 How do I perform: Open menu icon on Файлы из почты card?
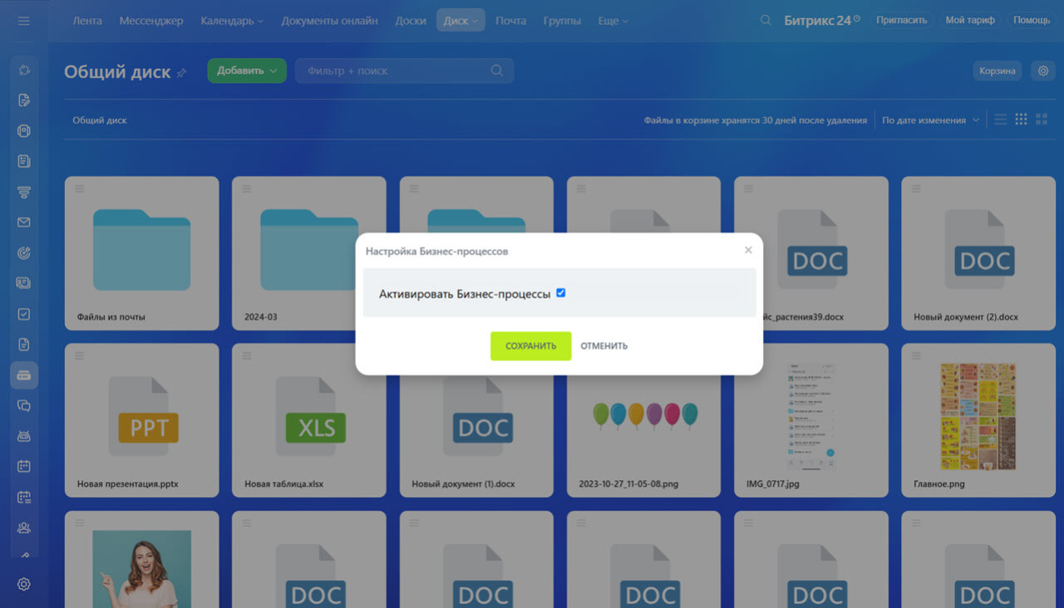[80, 189]
